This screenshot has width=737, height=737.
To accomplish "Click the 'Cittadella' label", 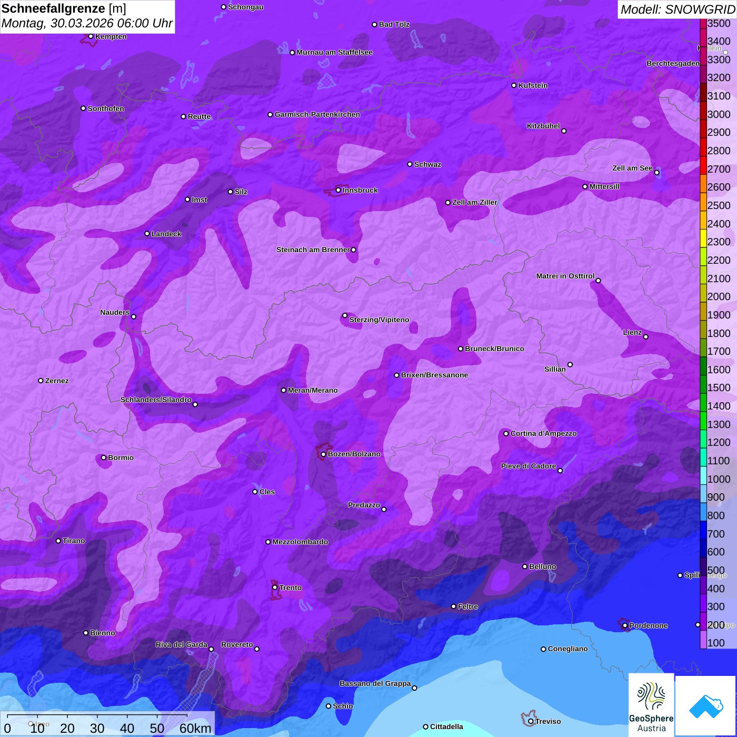I will pyautogui.click(x=446, y=726).
